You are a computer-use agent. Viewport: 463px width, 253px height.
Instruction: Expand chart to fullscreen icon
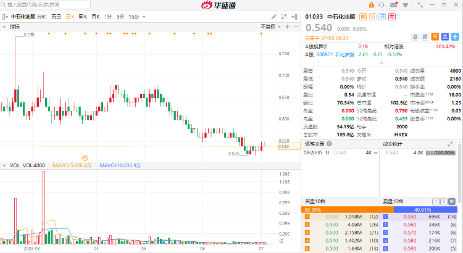pos(284,17)
